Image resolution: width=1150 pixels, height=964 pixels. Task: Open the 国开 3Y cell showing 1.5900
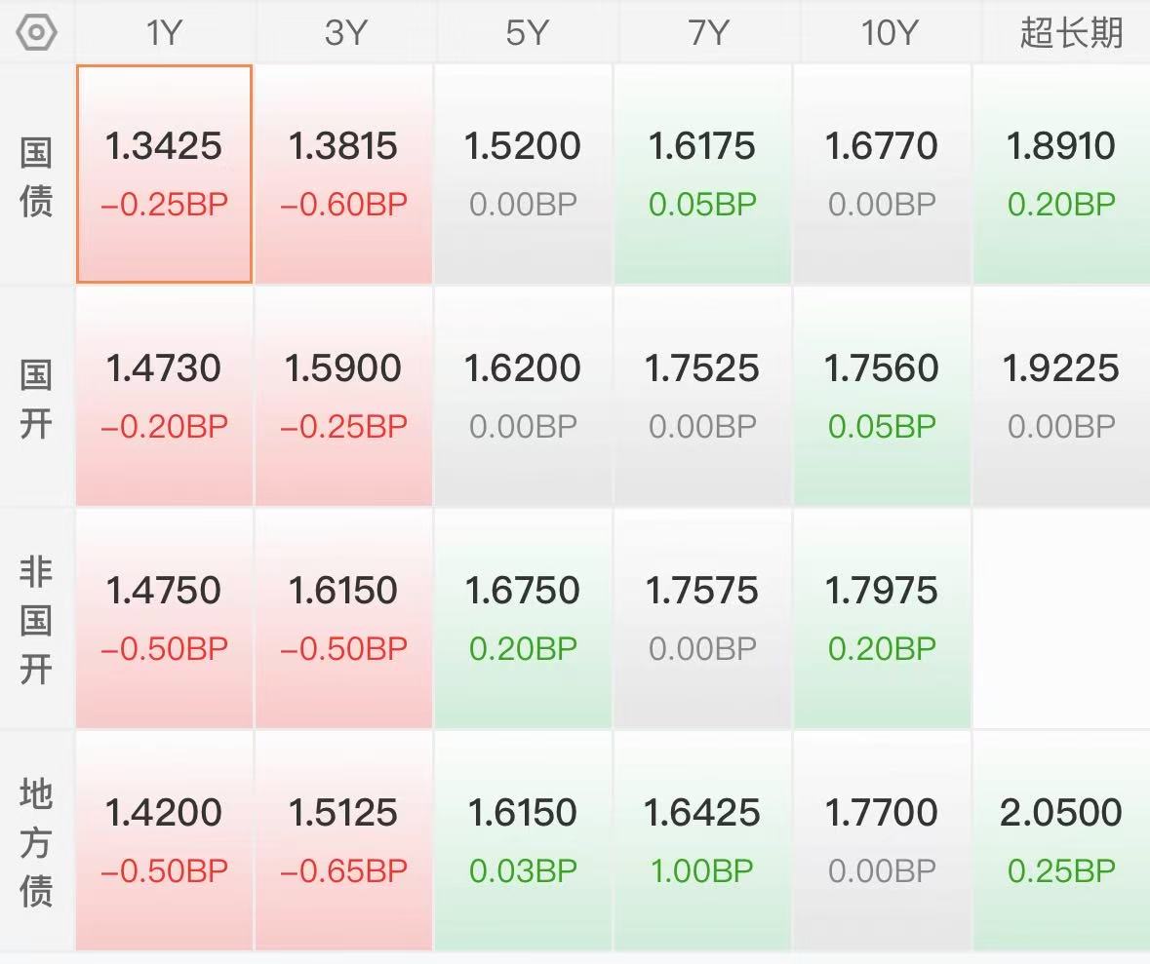pos(344,396)
